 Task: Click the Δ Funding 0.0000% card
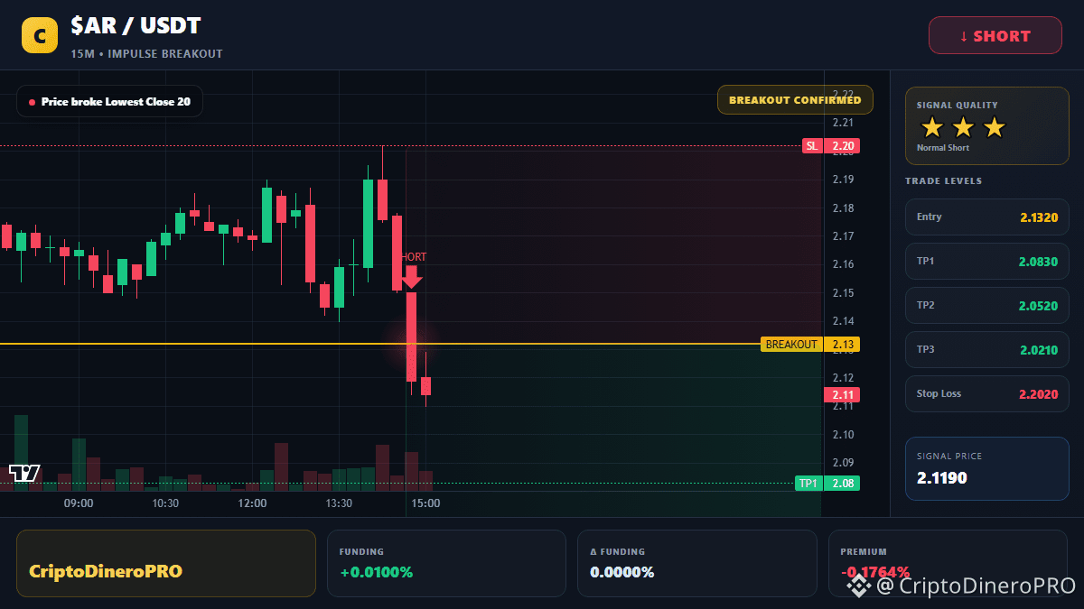[x=696, y=563]
